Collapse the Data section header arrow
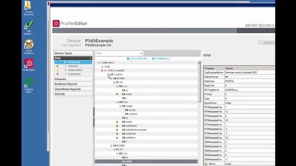The width and height of the screenshot is (296, 166). 90,58
